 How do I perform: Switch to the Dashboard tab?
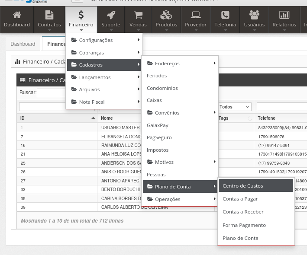point(23,44)
